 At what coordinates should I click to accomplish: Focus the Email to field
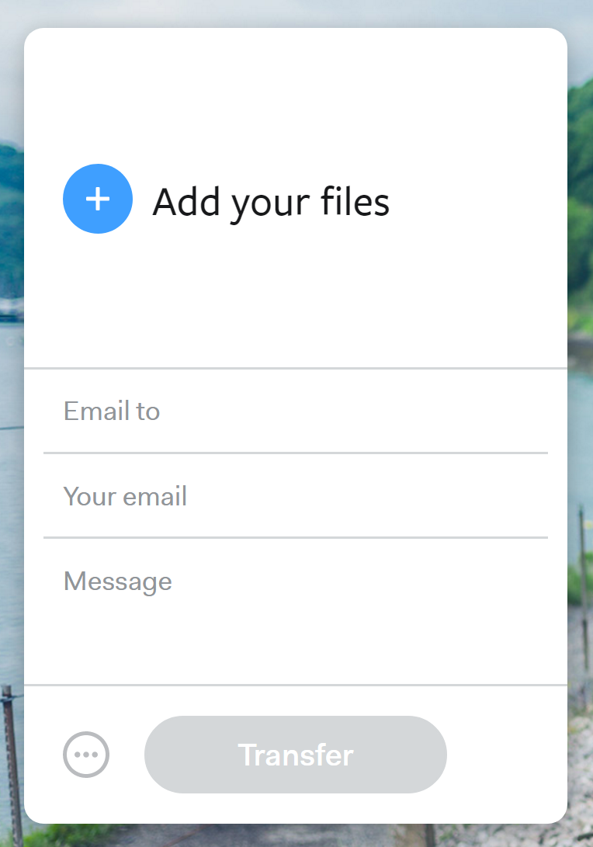click(296, 411)
